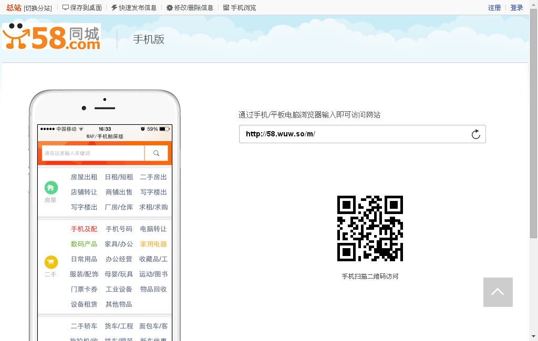Click the 注册 registration link

pyautogui.click(x=494, y=7)
